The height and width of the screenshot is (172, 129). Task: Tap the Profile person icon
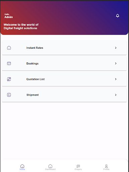106,166
